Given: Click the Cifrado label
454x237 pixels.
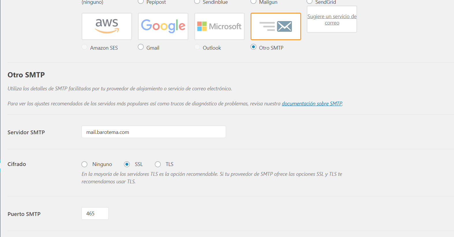Looking at the screenshot, I should click(17, 164).
